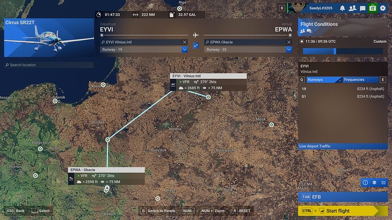Click the fuel can icon

[172, 15]
